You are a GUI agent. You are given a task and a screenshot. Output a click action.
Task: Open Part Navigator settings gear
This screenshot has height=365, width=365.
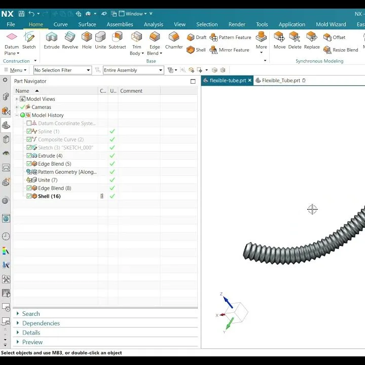5,80
